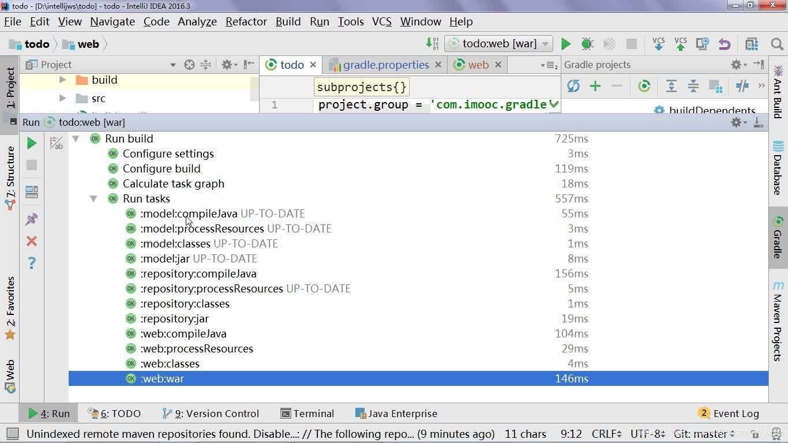This screenshot has width=788, height=443.
Task: Revert changes with the undo arrow icon
Action: [x=725, y=44]
